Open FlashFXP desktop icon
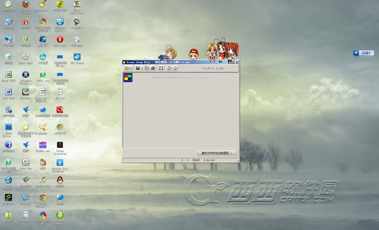Viewport: 379px width, 230px height. point(26,182)
